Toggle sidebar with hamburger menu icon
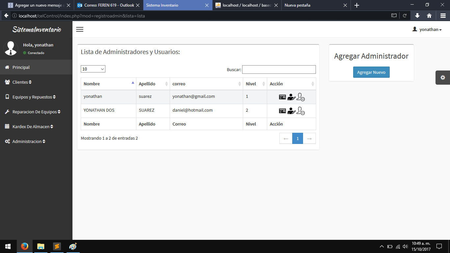Image resolution: width=450 pixels, height=253 pixels. coord(80,29)
